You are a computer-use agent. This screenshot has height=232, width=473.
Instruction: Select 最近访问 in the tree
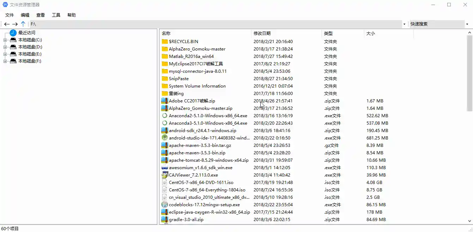(x=27, y=33)
